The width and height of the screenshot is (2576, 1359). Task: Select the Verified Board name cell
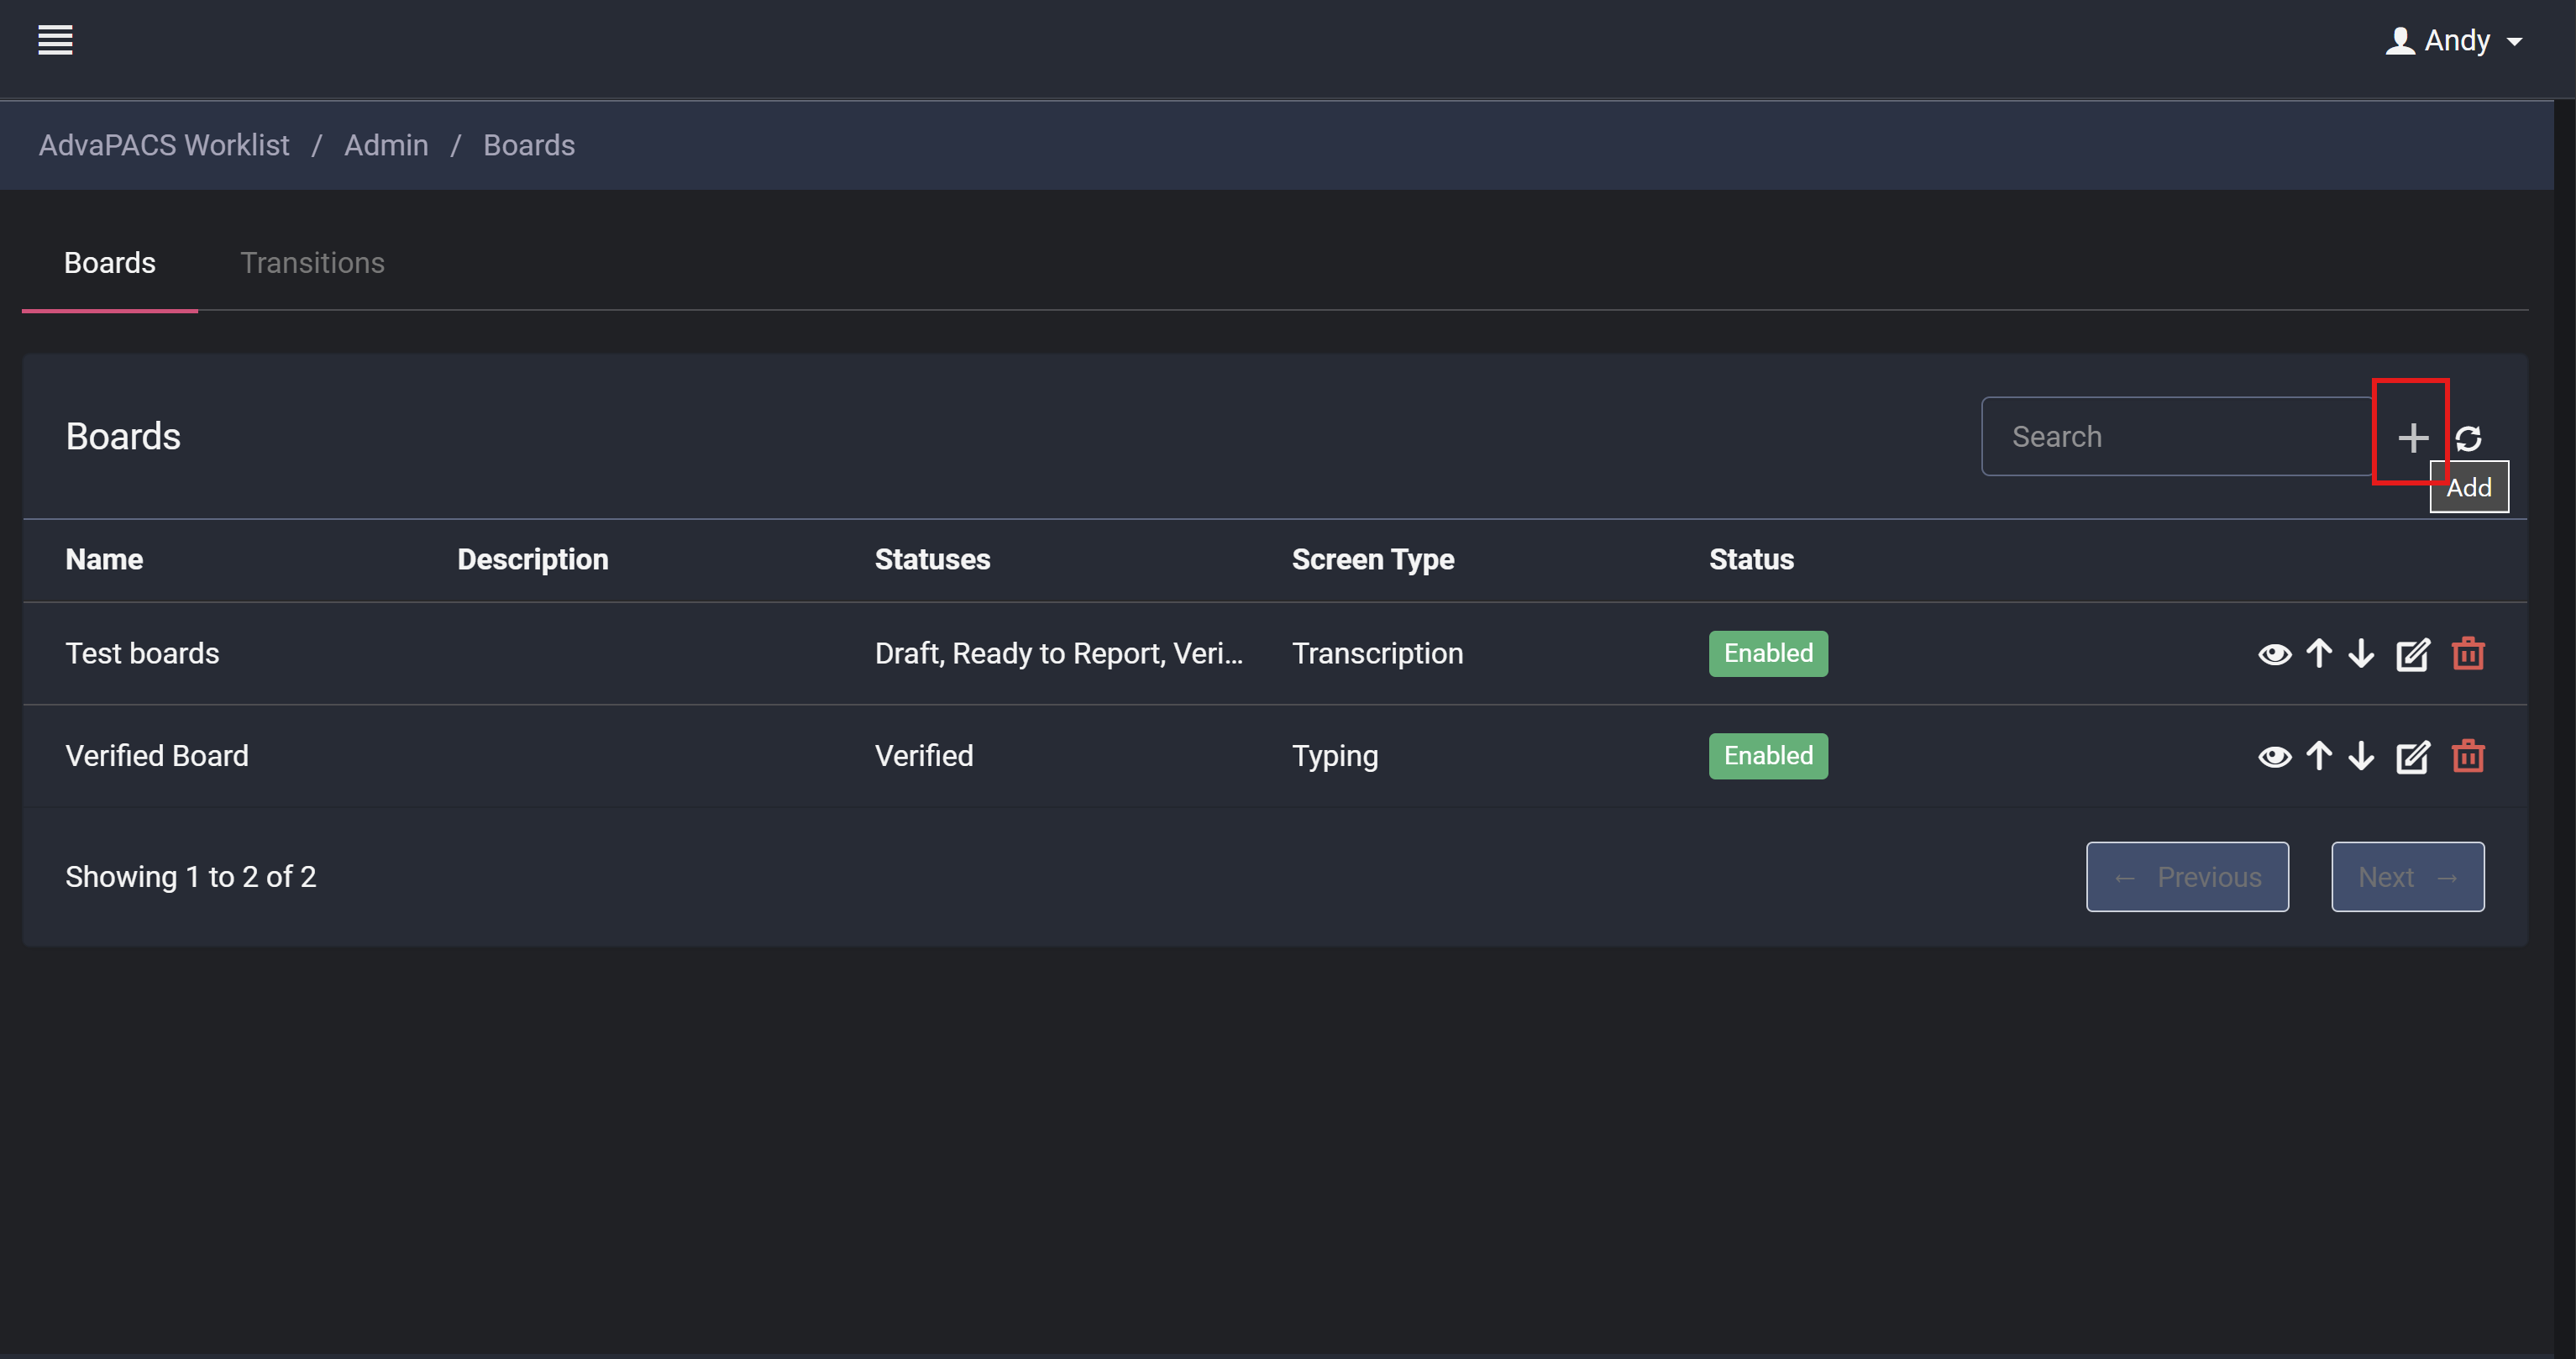pos(157,756)
